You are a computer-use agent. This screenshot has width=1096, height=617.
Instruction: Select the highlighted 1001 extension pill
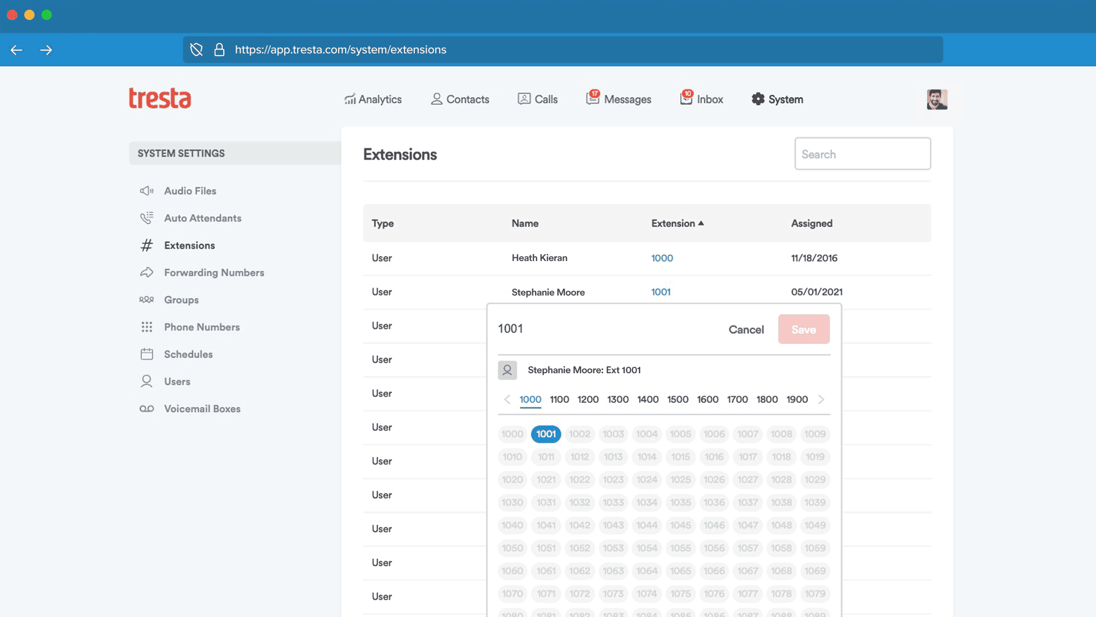pyautogui.click(x=546, y=434)
